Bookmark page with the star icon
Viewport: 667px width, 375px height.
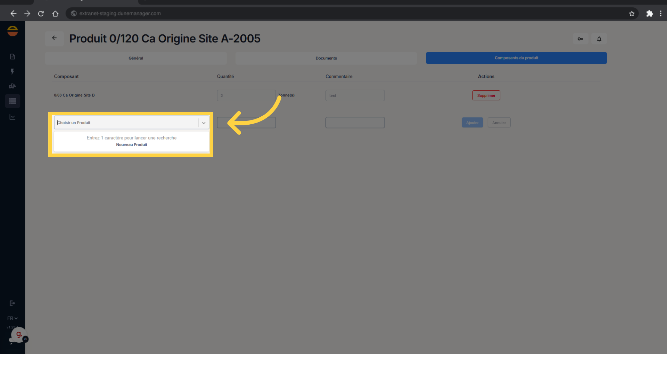point(632,14)
